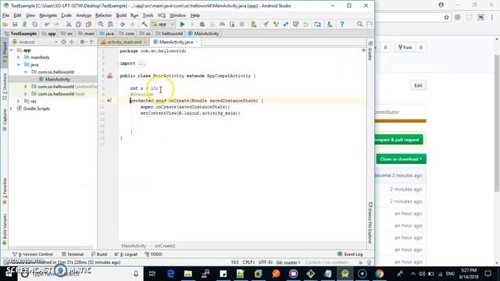The image size is (500, 281).
Task: Expand com.so.helloworld (androidTest) package
Action: pos(26,87)
